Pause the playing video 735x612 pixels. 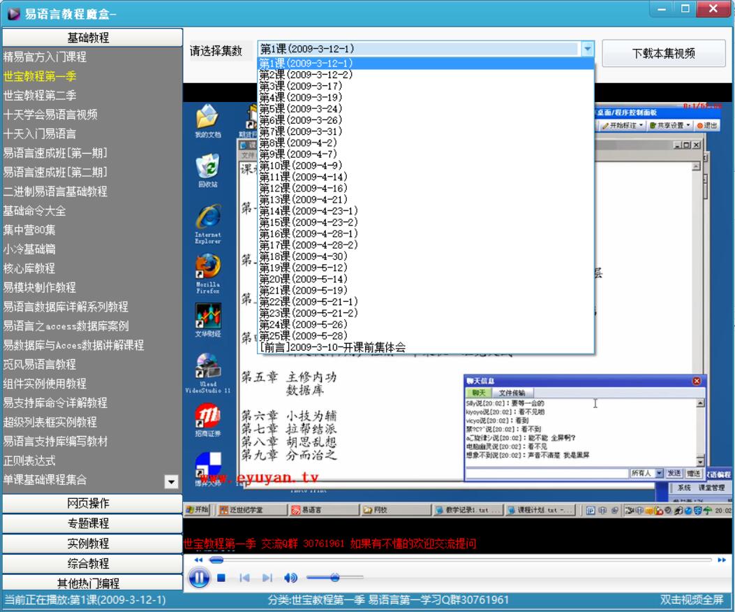(x=199, y=578)
